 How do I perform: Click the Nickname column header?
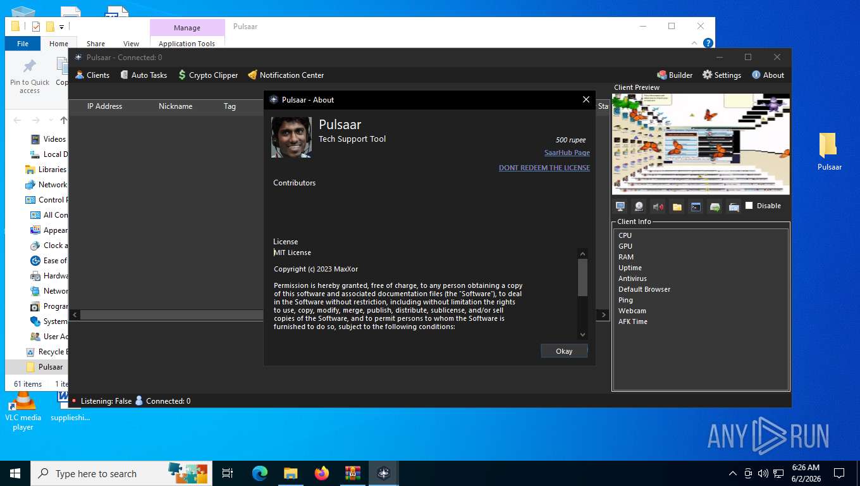pyautogui.click(x=176, y=106)
